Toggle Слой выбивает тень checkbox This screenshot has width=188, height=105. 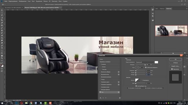tap(136, 86)
